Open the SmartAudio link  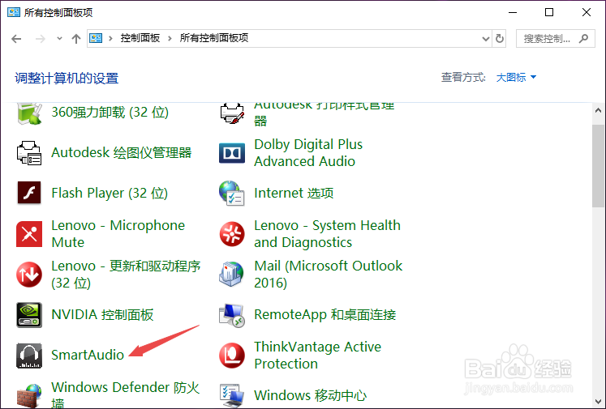[x=88, y=355]
